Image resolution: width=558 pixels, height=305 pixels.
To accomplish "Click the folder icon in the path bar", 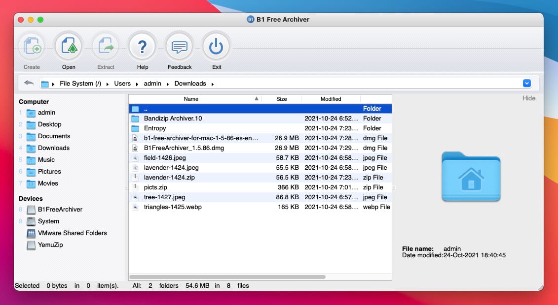I will (44, 84).
